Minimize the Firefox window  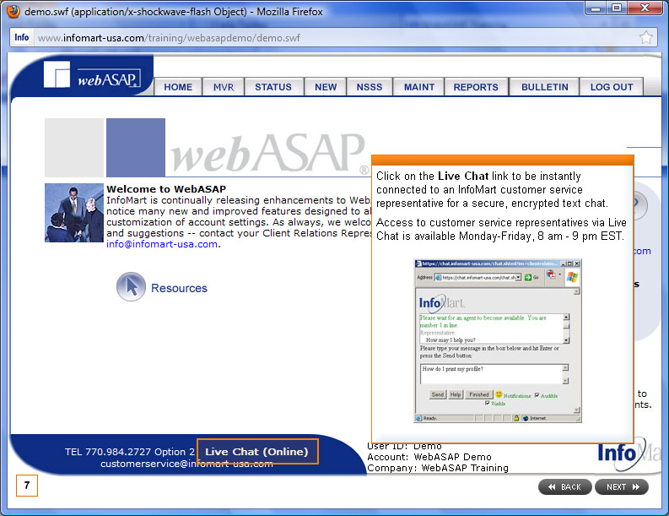[596, 8]
